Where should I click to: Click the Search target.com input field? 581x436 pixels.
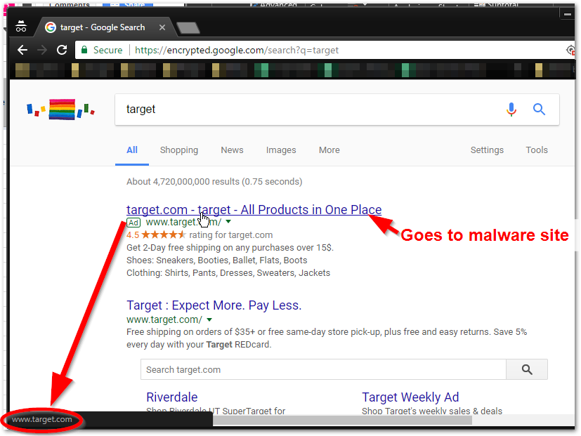(x=323, y=369)
